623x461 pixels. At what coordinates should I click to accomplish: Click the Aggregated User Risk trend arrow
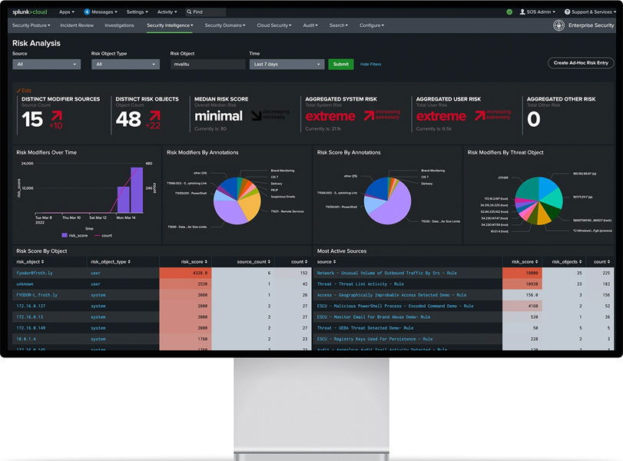coord(479,116)
